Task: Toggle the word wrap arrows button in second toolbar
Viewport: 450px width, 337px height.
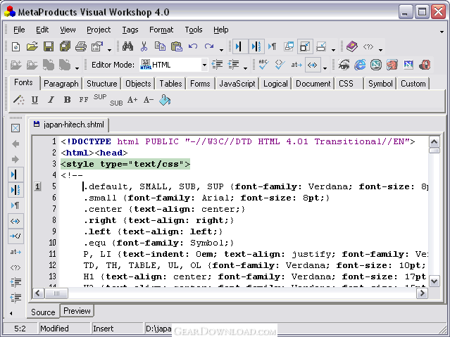Action: tap(312, 65)
